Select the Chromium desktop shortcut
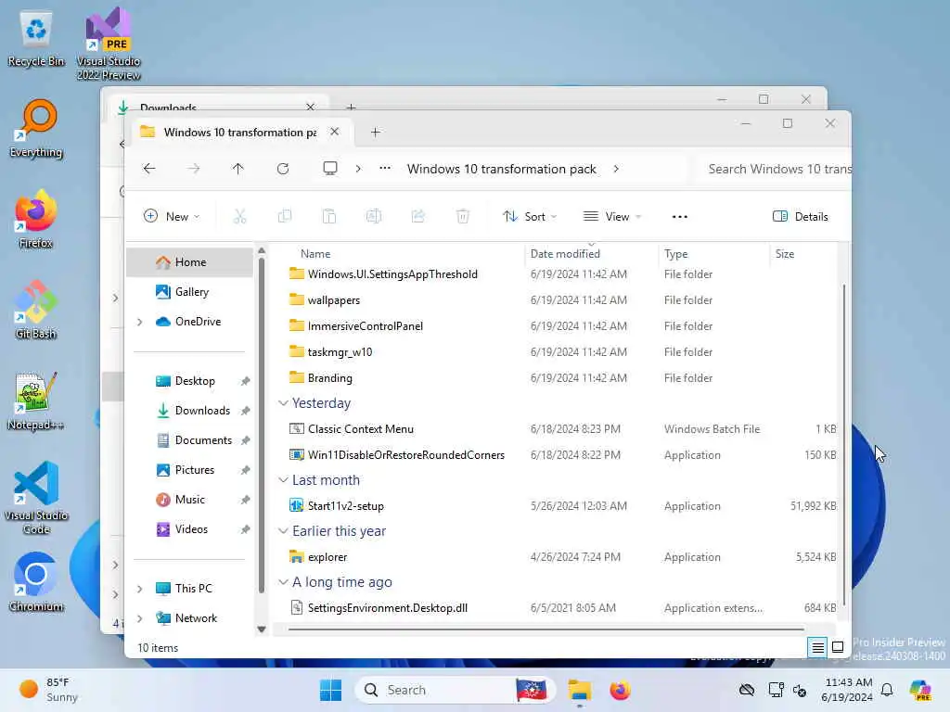 pyautogui.click(x=36, y=582)
